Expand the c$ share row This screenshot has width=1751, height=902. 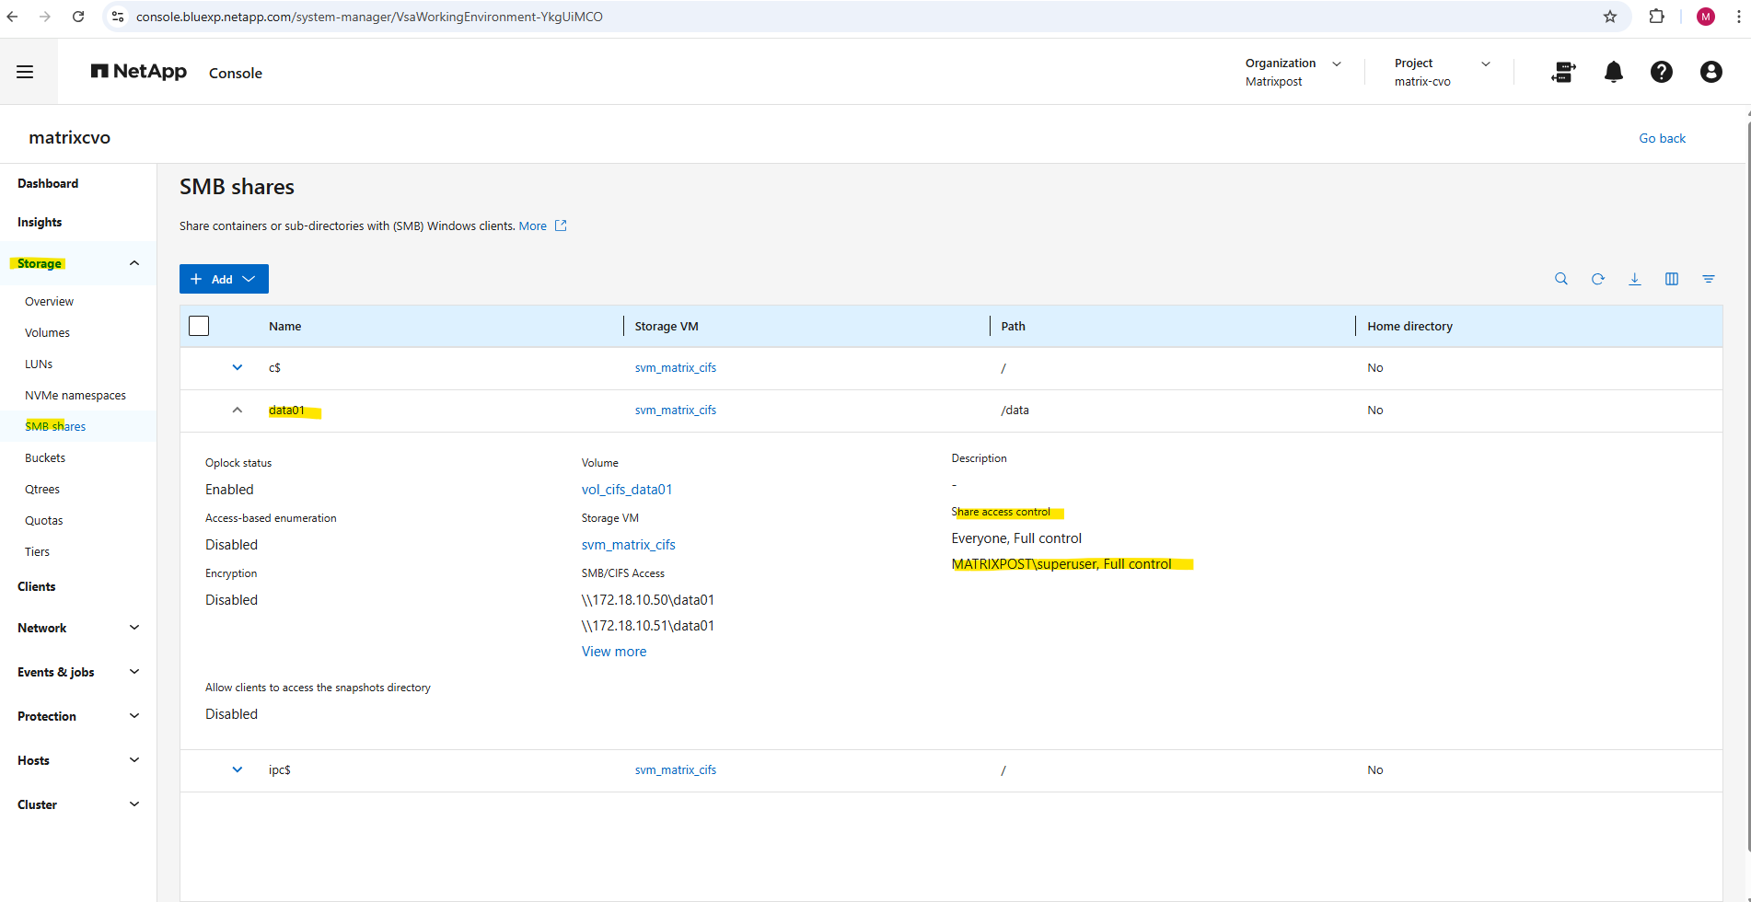coord(238,367)
